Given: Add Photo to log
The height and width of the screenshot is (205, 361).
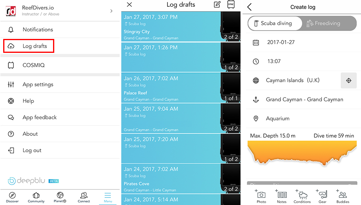Looking at the screenshot, I should 261,197.
